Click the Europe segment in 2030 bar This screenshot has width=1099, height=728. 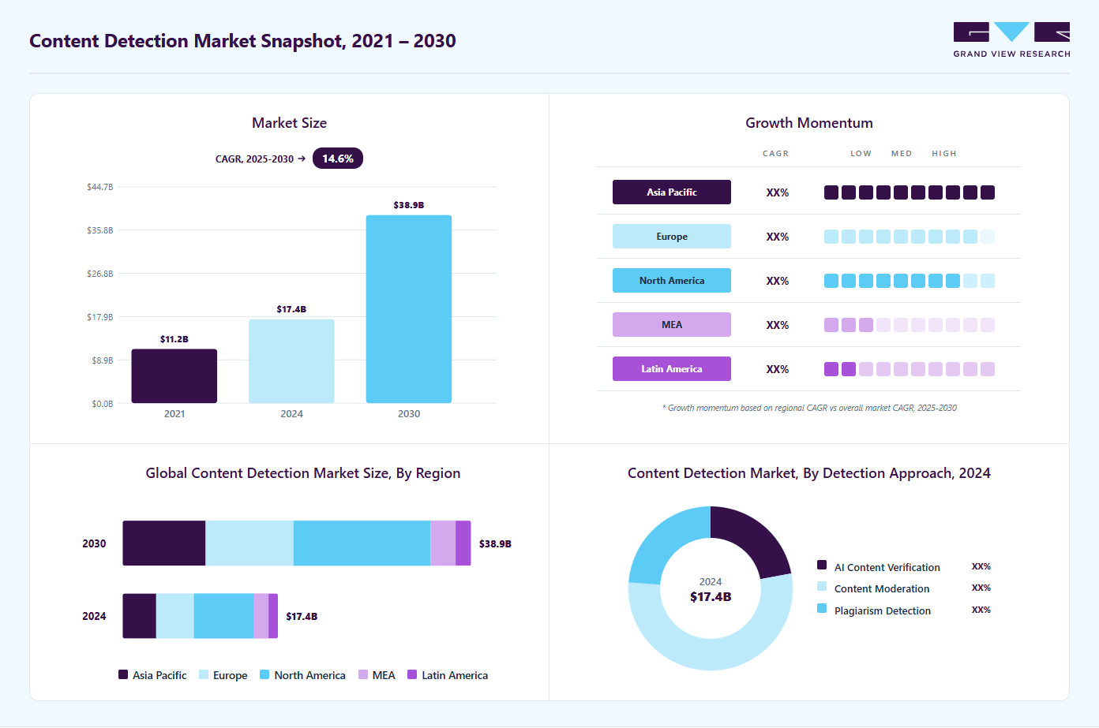(x=249, y=543)
